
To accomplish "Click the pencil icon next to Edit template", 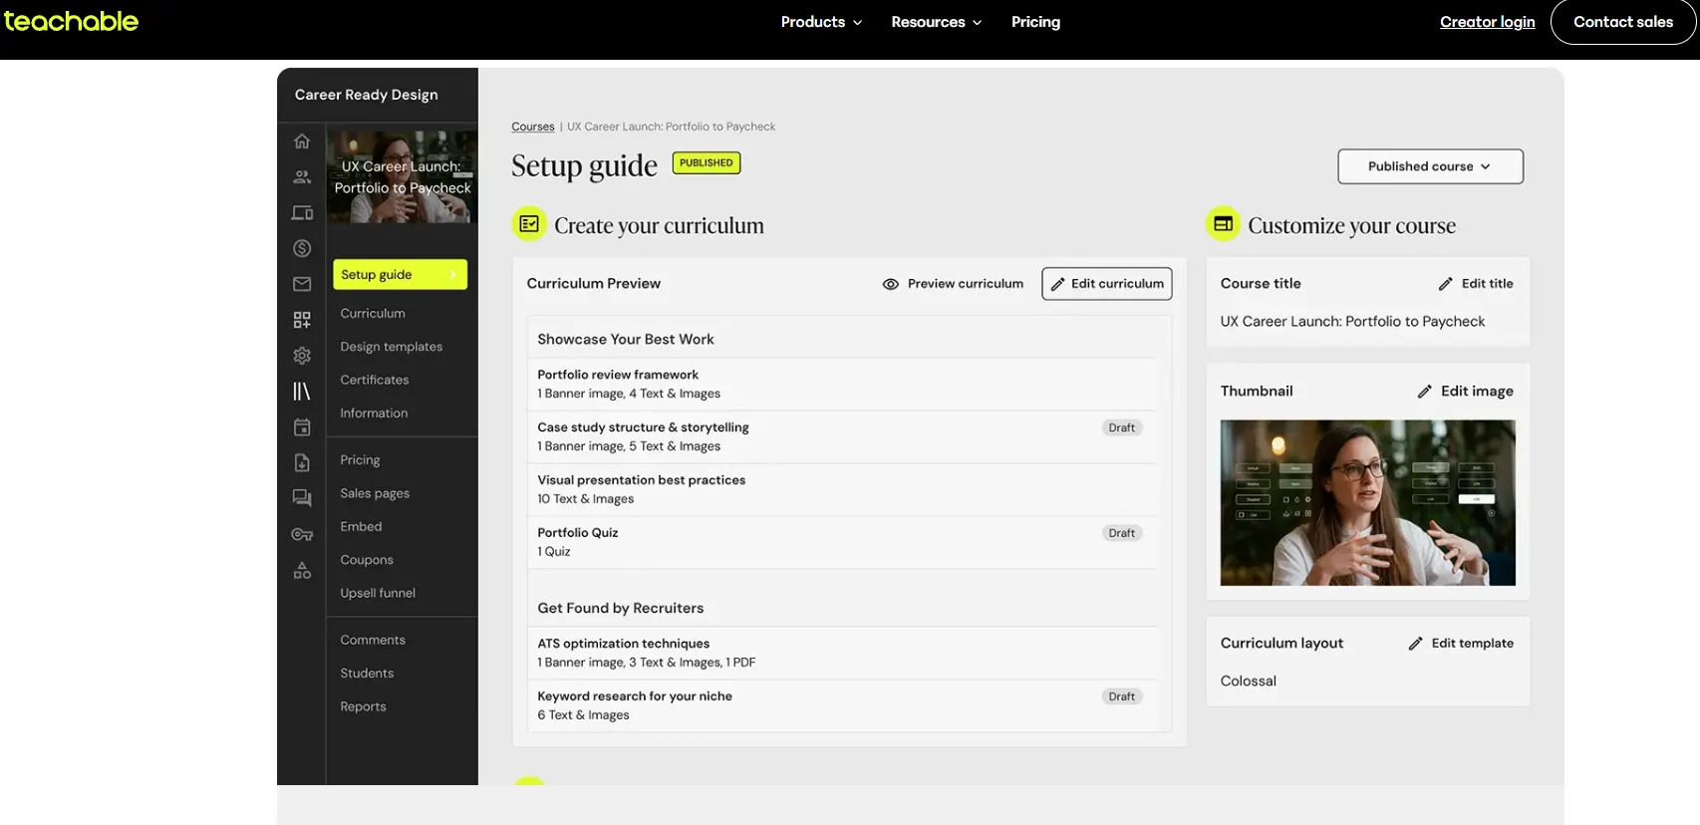I will 1415,644.
